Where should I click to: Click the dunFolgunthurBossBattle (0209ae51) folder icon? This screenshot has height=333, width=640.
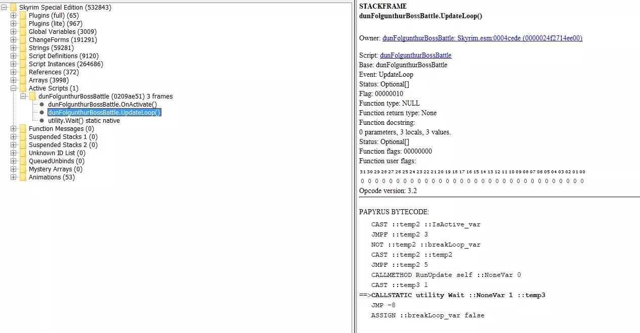click(x=32, y=97)
